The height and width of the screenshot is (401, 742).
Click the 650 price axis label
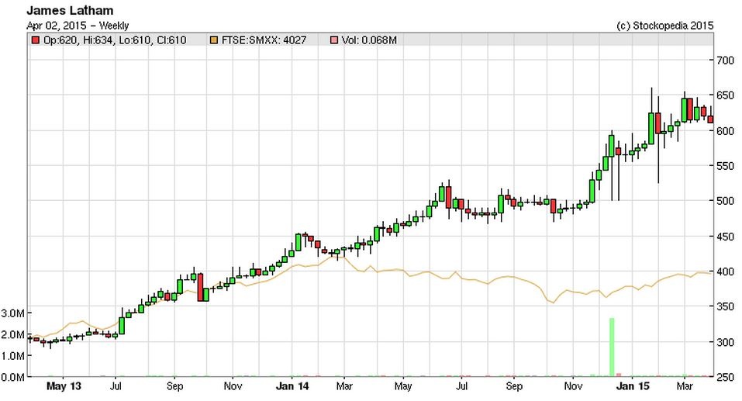(x=725, y=95)
